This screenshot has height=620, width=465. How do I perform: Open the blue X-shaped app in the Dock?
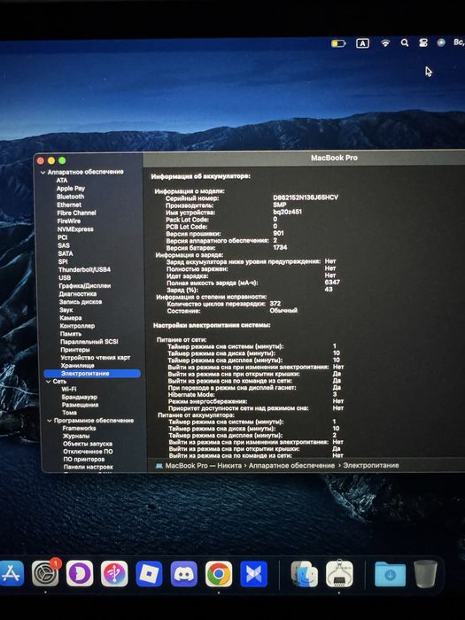click(x=253, y=574)
